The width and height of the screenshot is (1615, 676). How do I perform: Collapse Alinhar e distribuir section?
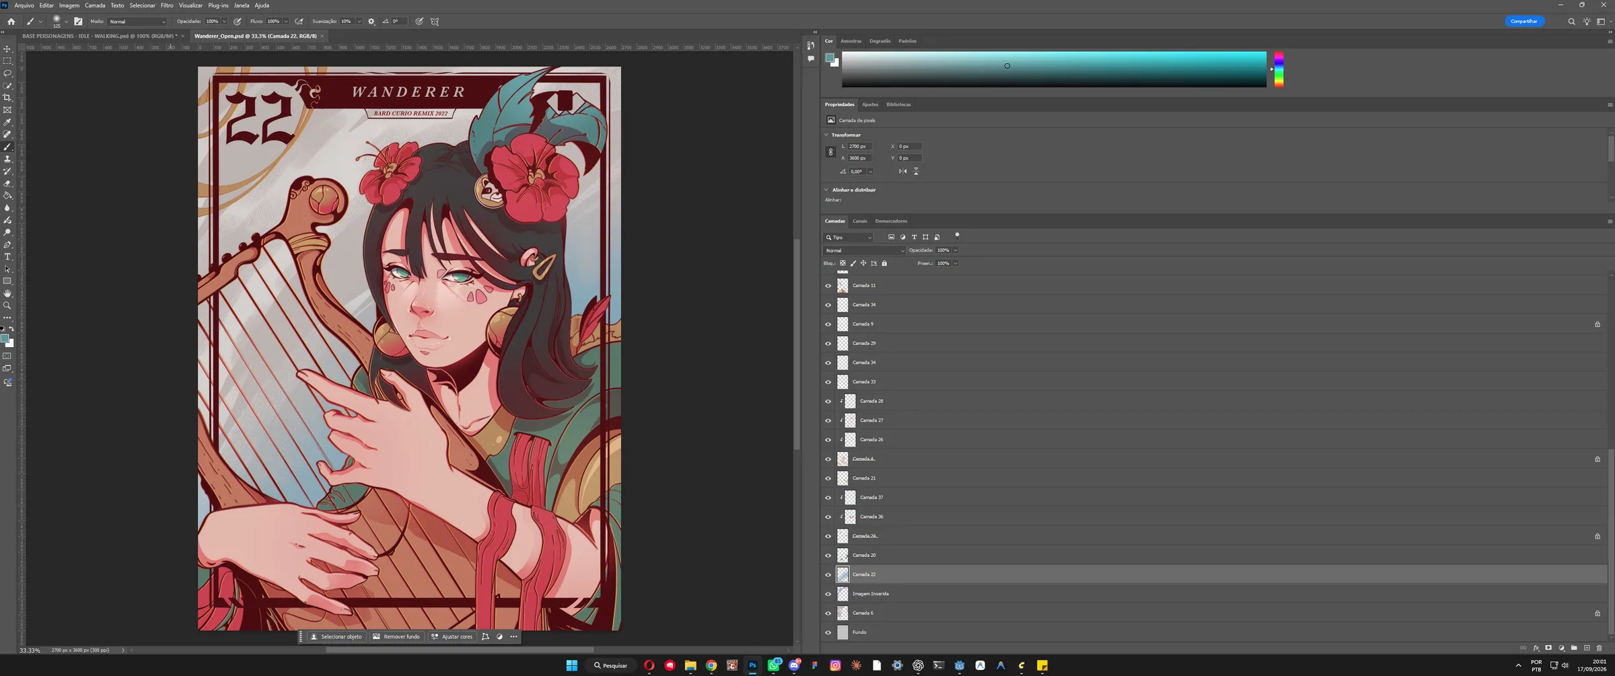point(826,190)
